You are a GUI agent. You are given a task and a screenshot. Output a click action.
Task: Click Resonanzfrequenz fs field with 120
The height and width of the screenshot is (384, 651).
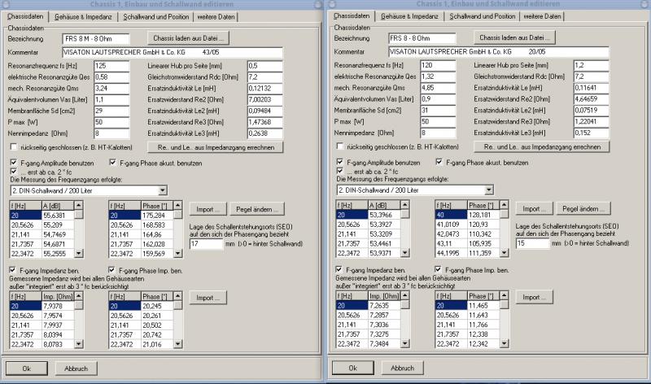pos(438,66)
